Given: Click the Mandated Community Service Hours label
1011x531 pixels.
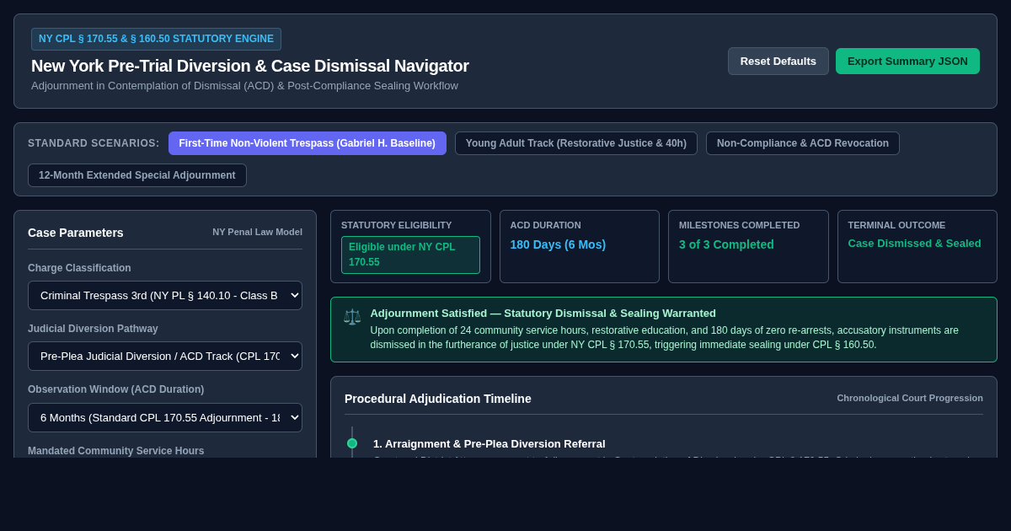Looking at the screenshot, I should [x=116, y=451].
